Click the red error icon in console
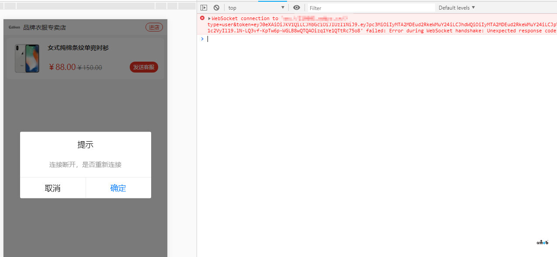Viewport: 557px width, 257px height. click(x=202, y=18)
